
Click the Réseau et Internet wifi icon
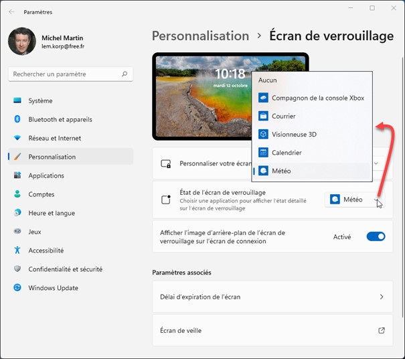17,138
